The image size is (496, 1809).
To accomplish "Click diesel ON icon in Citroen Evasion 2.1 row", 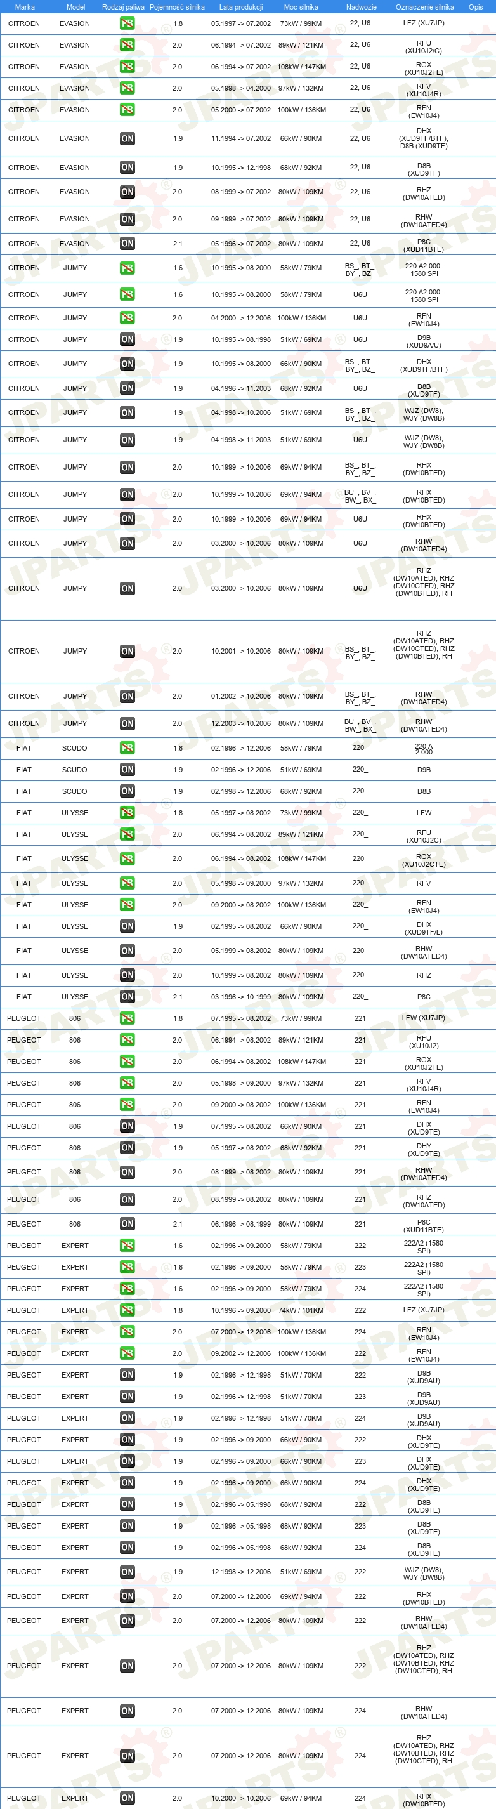I will [127, 244].
